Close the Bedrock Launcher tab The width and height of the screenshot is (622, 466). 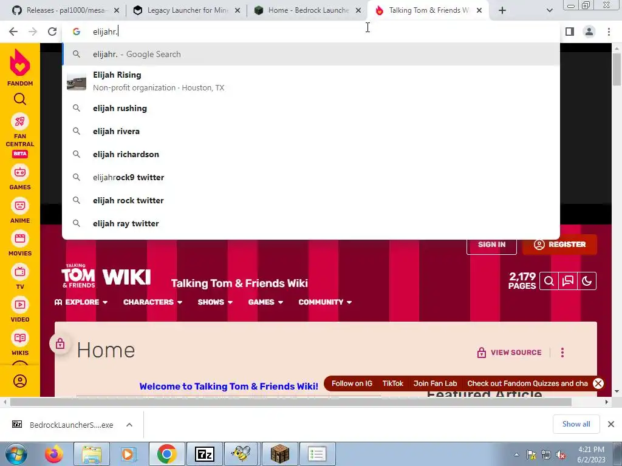pyautogui.click(x=358, y=11)
